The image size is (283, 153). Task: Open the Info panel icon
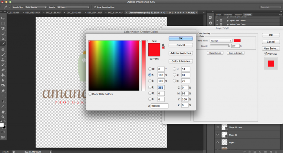tap(211, 23)
